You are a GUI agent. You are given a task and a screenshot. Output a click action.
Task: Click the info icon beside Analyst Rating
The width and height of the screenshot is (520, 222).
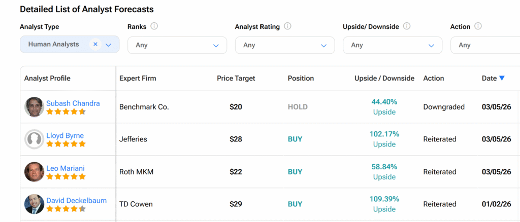click(287, 26)
